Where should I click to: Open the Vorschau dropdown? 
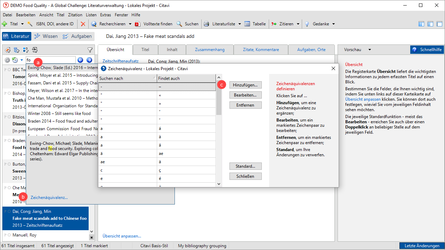(357, 50)
